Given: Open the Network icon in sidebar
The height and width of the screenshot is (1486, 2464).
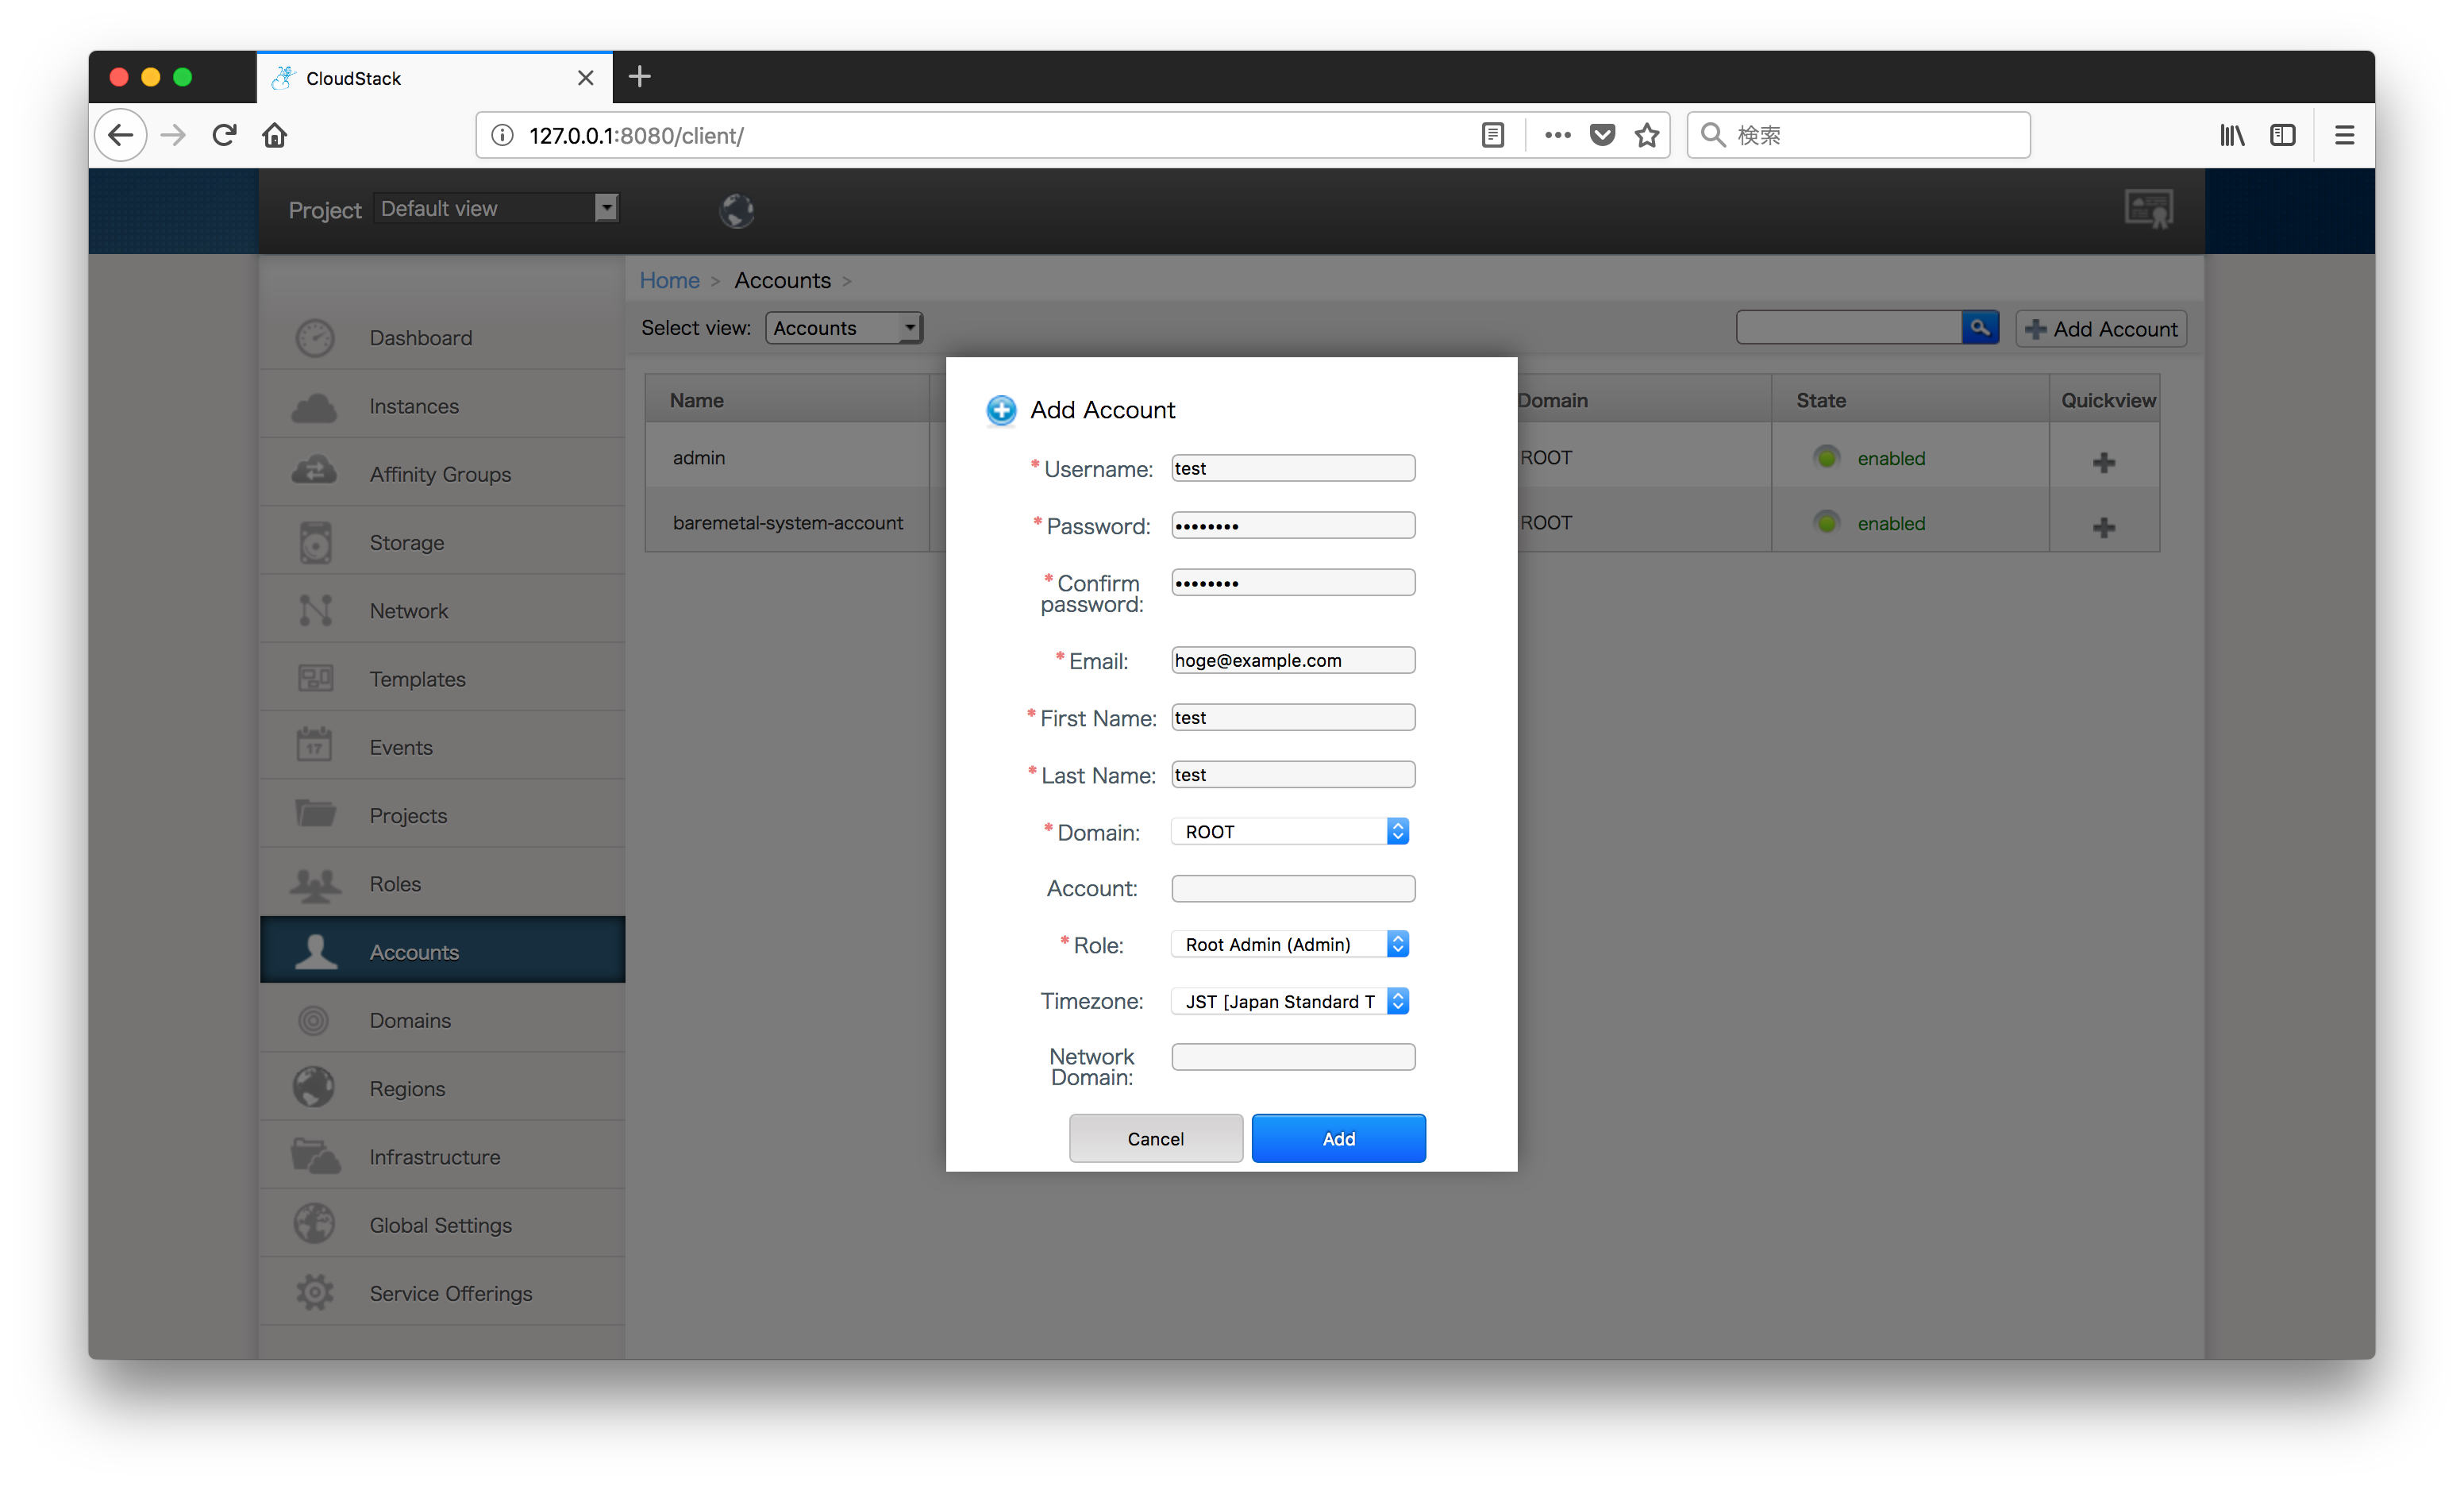Looking at the screenshot, I should tap(315, 611).
